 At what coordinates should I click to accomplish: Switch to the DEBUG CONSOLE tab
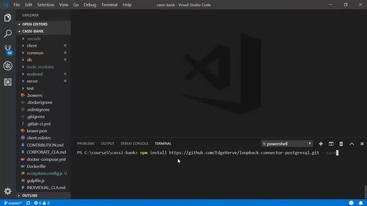point(134,144)
